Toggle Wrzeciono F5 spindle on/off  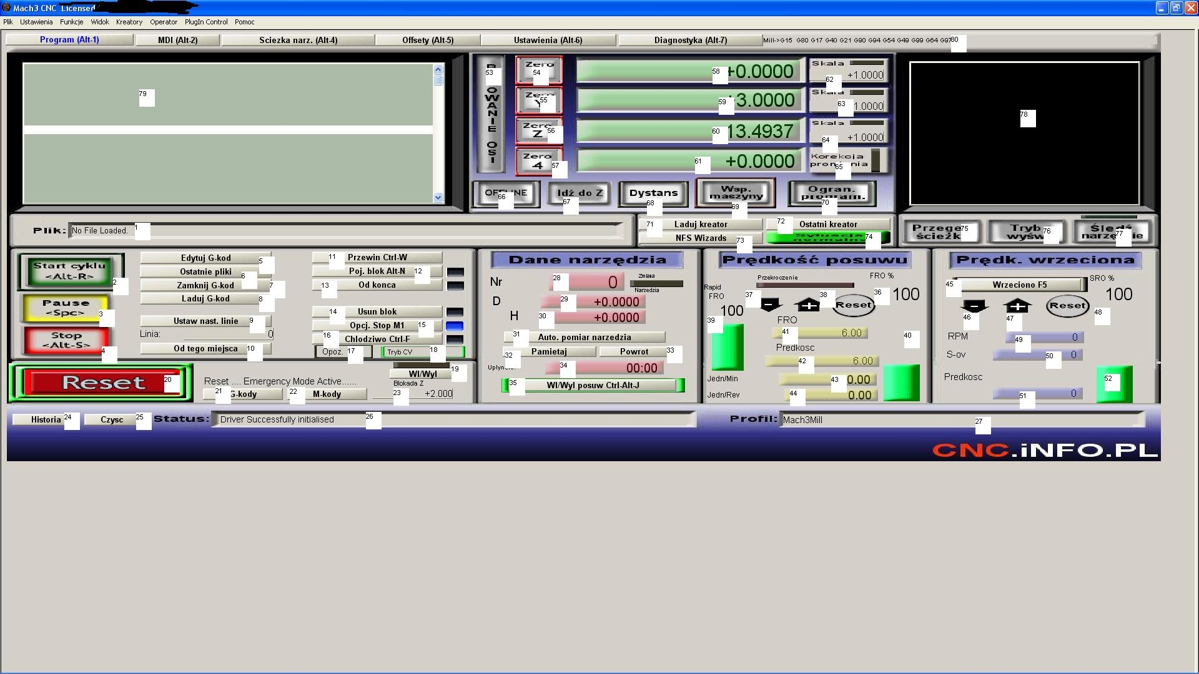tap(1020, 285)
